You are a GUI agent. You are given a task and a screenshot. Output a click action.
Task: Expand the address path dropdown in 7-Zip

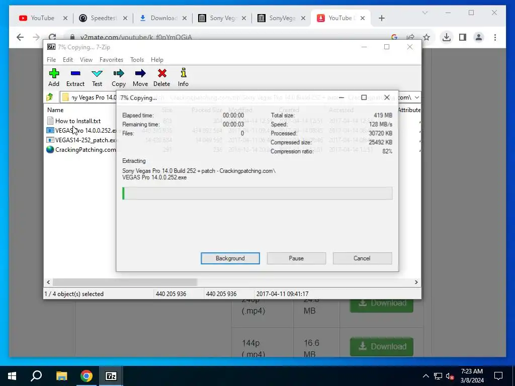click(417, 98)
